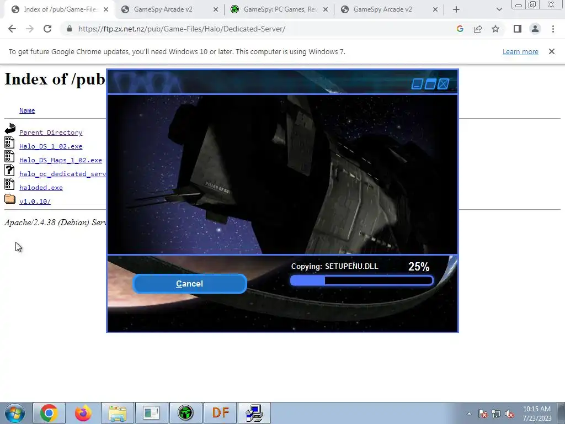Minimize the Halo installer window

(417, 84)
